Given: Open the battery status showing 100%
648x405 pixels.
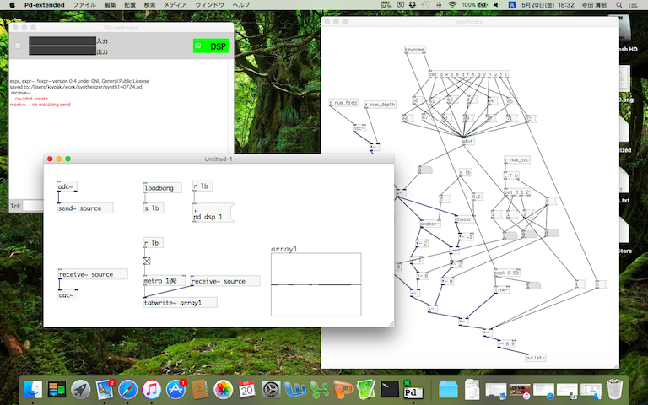Looking at the screenshot, I should click(x=475, y=5).
